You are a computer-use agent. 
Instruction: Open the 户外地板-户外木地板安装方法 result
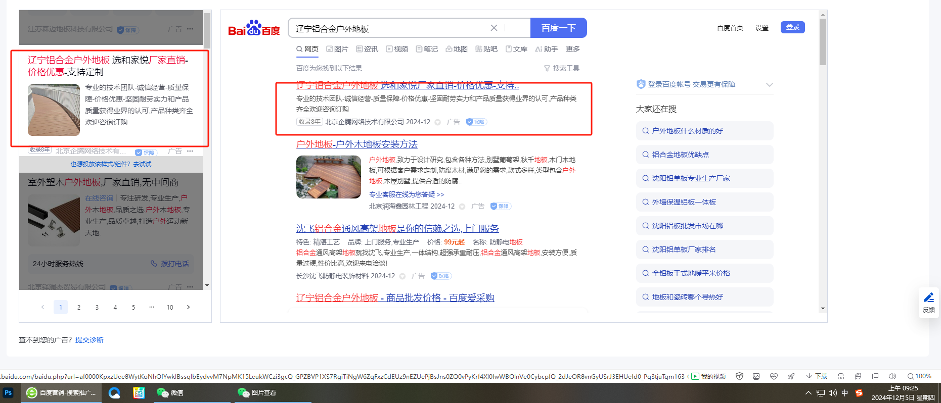(357, 144)
